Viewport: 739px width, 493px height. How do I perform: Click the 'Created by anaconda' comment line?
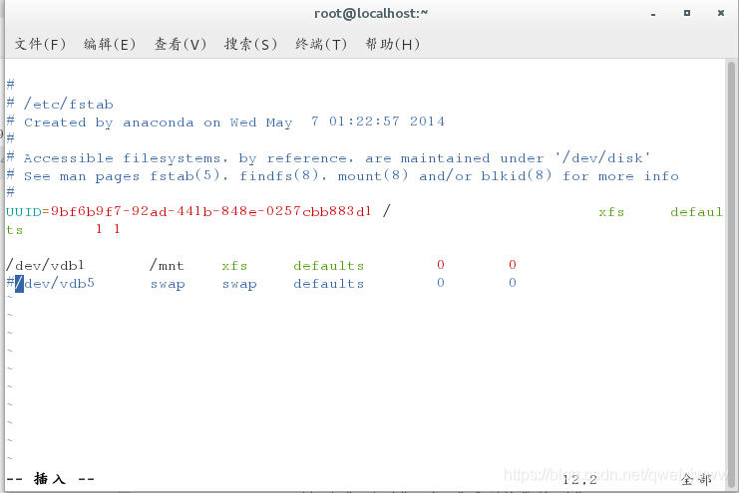pos(225,122)
